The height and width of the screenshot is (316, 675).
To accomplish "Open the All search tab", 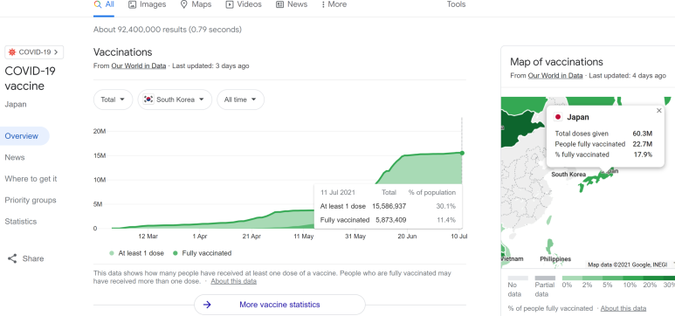I will point(104,4).
